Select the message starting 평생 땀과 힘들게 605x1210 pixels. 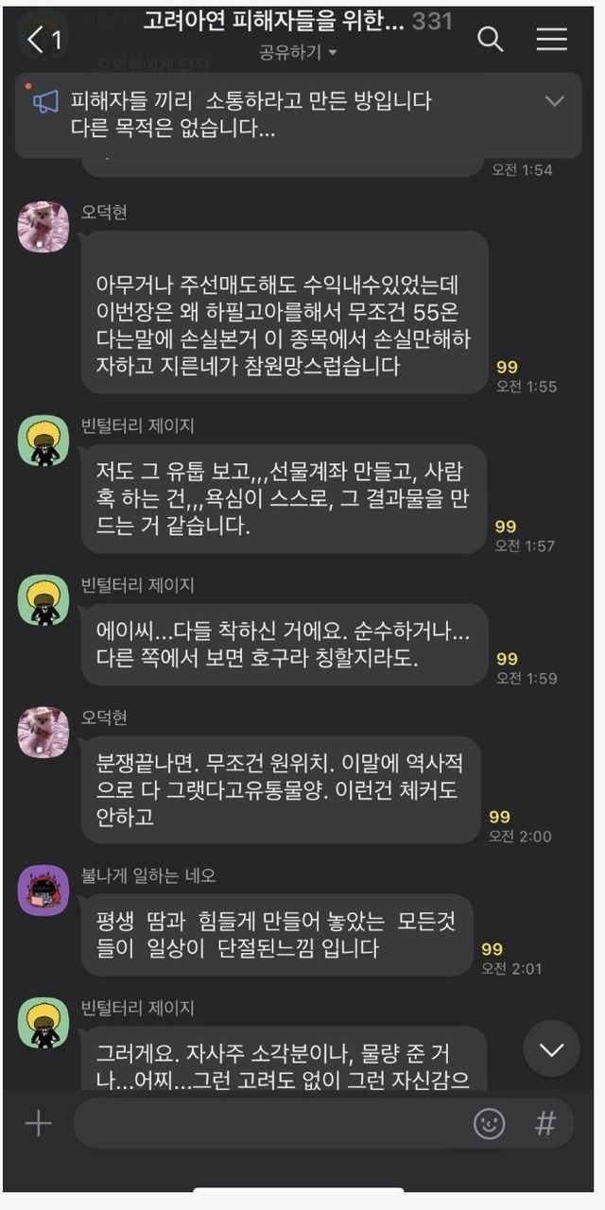[277, 935]
